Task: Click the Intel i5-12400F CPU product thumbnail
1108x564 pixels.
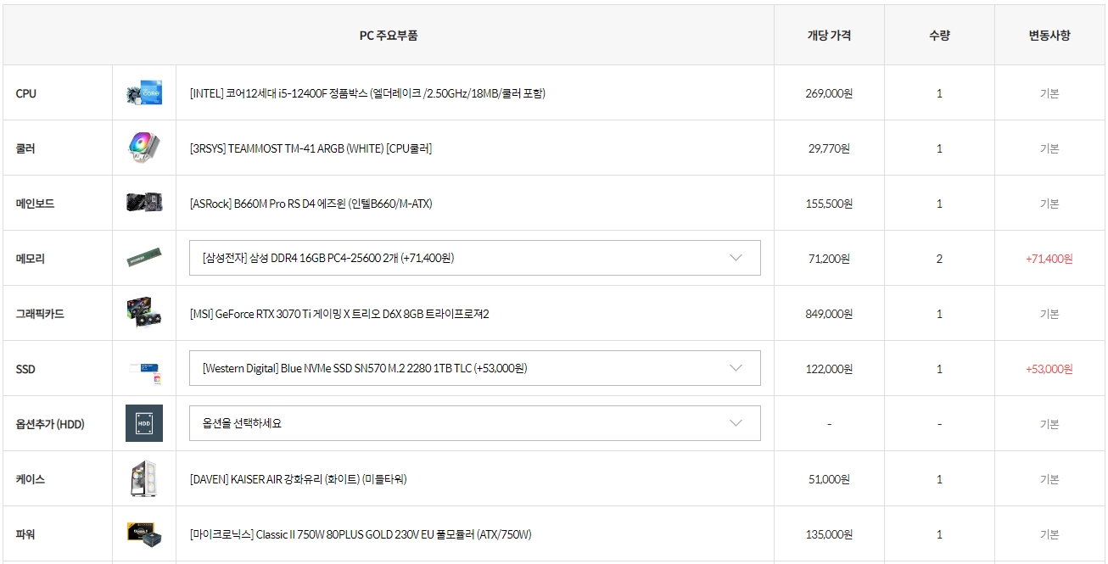Action: click(x=143, y=93)
